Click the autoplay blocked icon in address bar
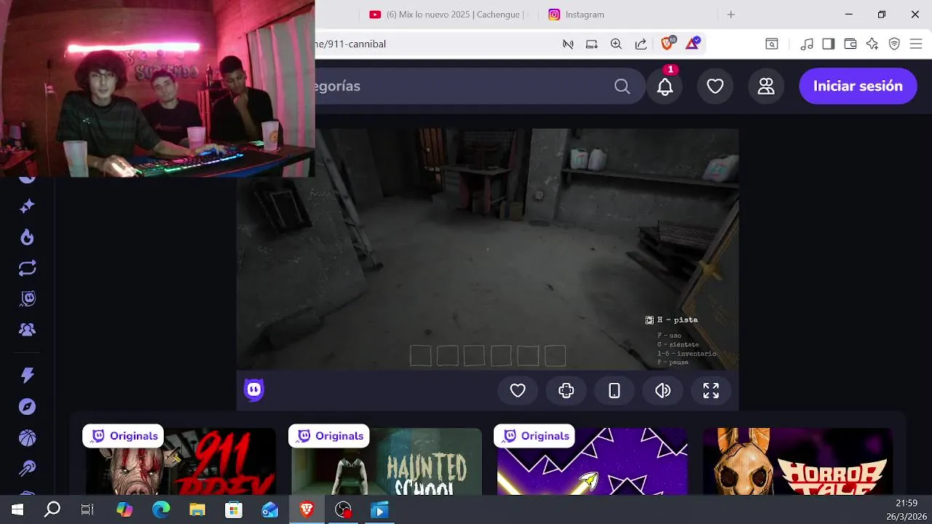This screenshot has width=932, height=524. (568, 44)
